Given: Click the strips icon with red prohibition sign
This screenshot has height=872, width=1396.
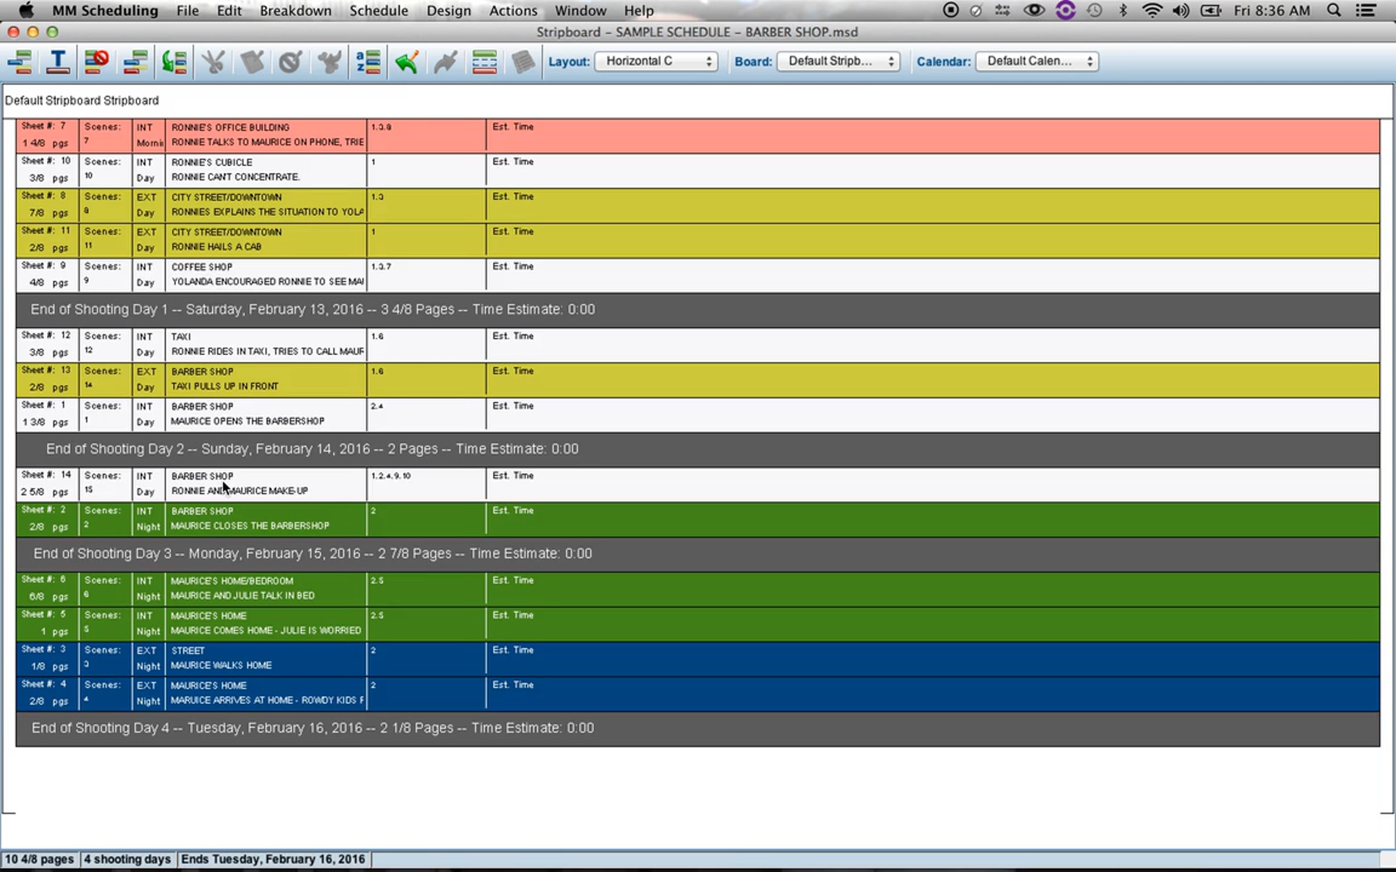Looking at the screenshot, I should tap(97, 61).
